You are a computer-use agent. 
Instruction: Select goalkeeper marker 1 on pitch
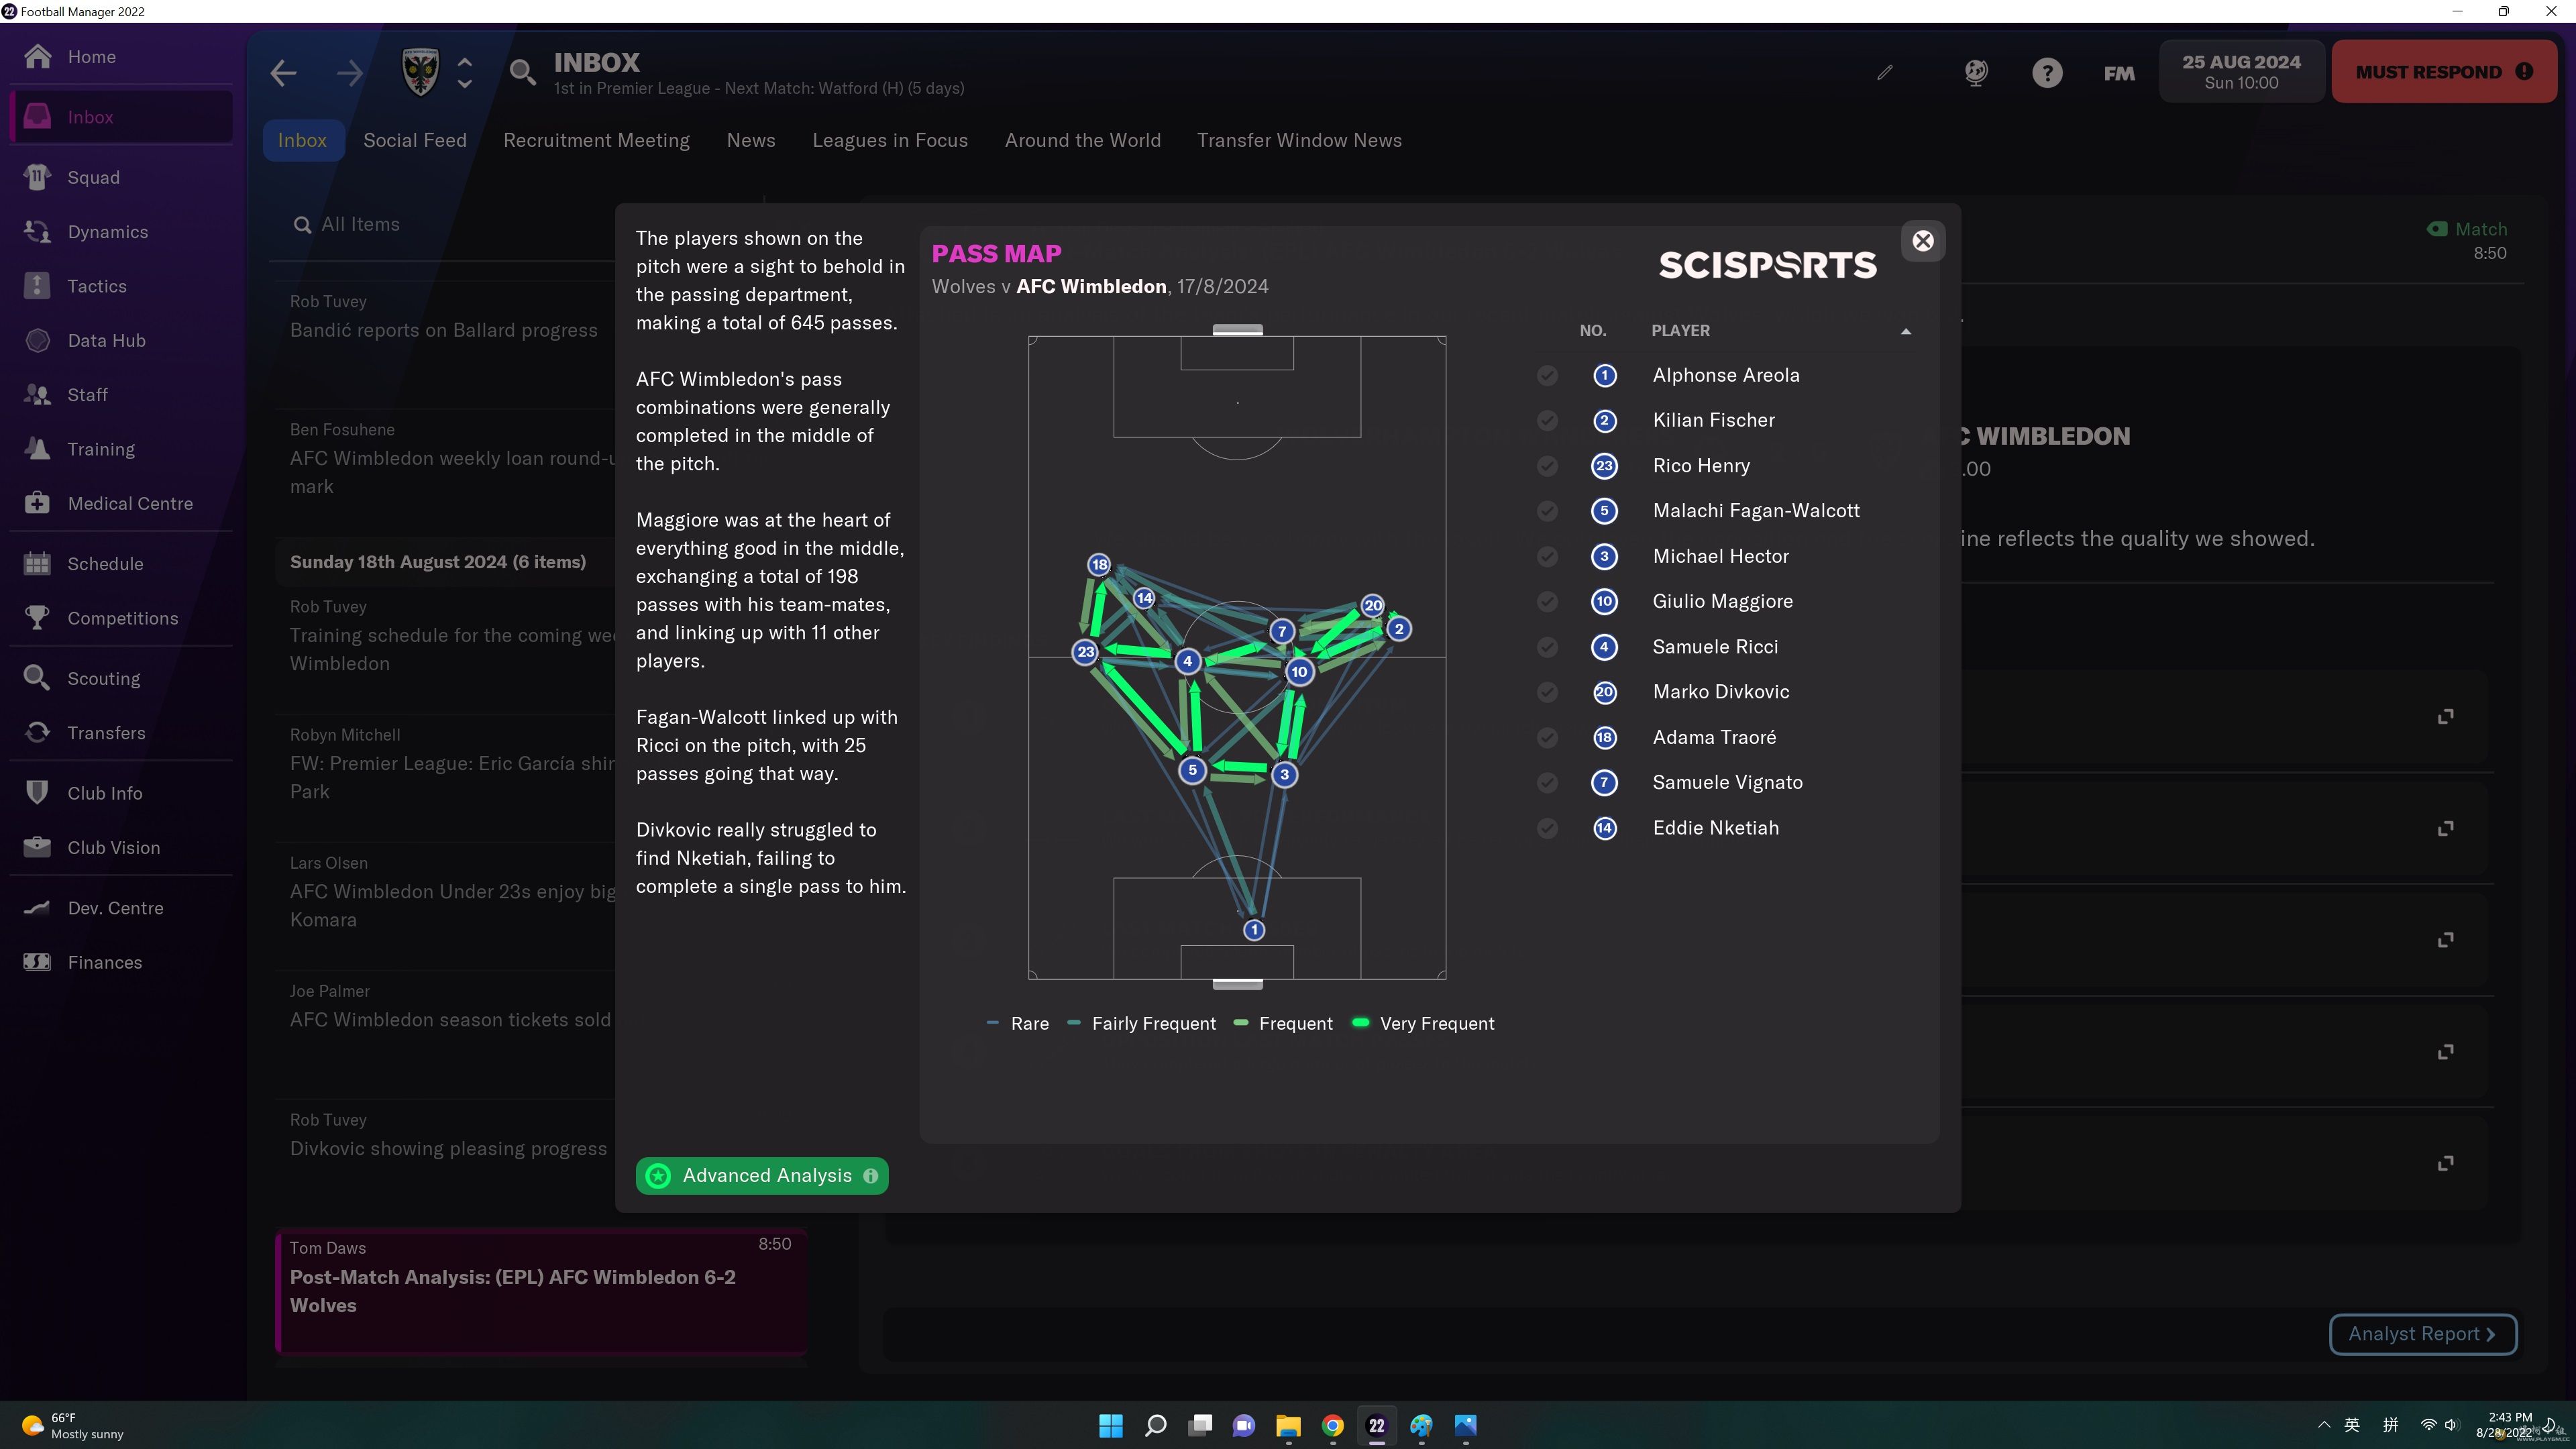pyautogui.click(x=1254, y=930)
